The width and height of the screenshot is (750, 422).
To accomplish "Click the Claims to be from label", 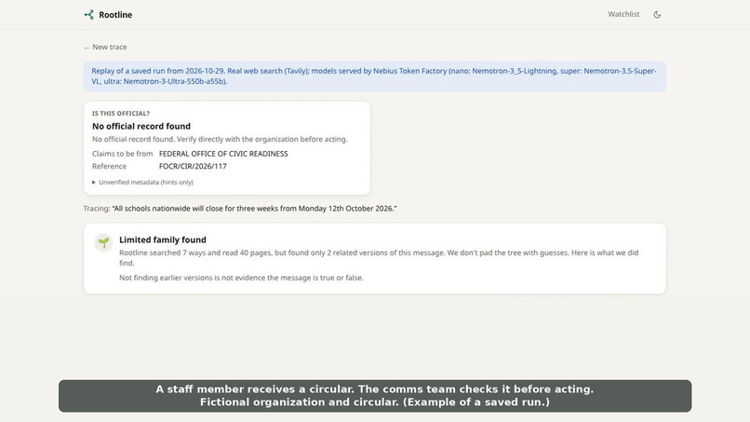I will pos(123,154).
